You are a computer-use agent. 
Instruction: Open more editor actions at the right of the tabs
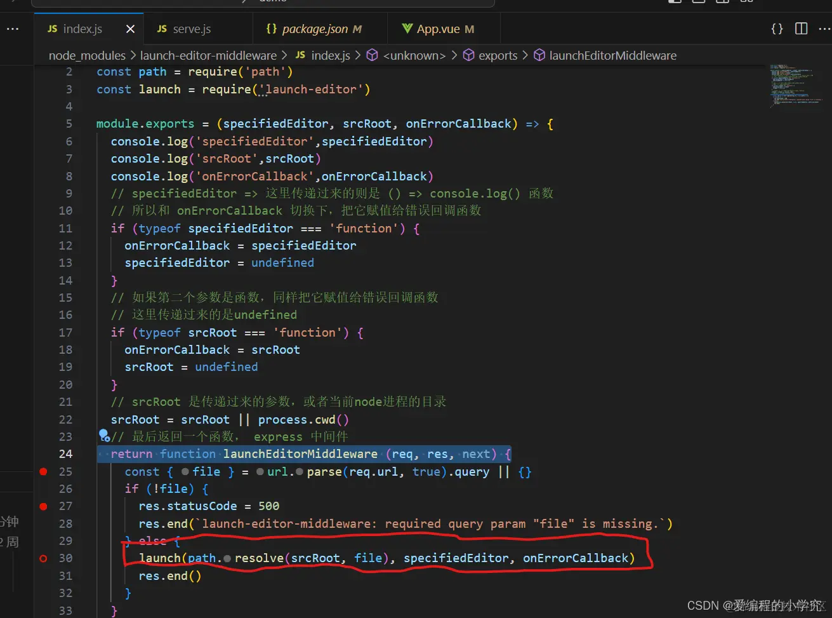click(825, 29)
